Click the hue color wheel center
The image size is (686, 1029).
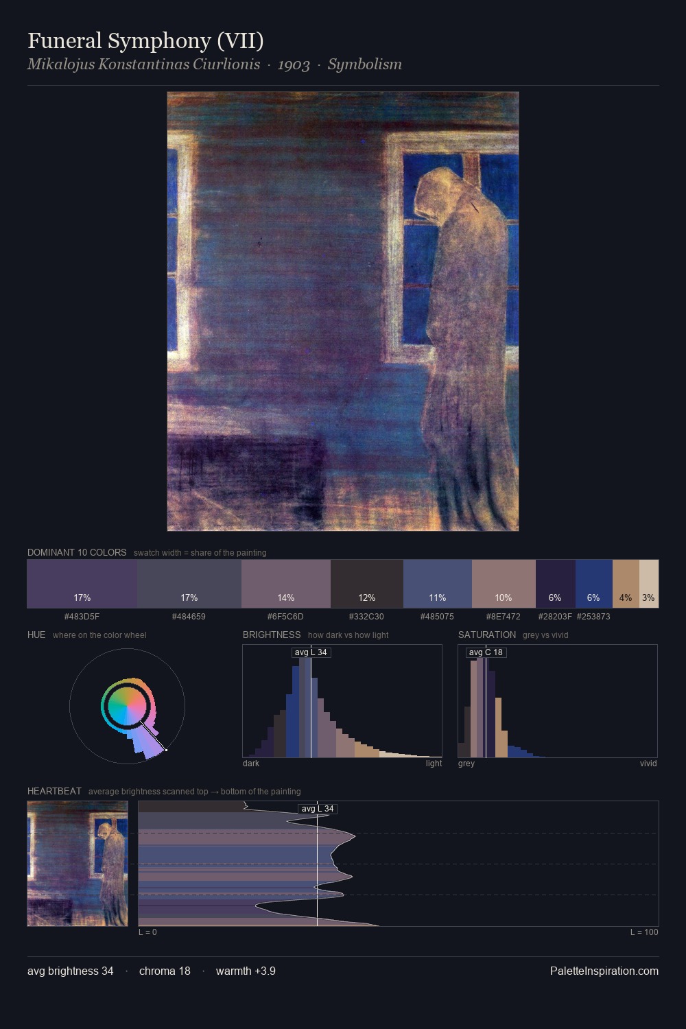127,705
